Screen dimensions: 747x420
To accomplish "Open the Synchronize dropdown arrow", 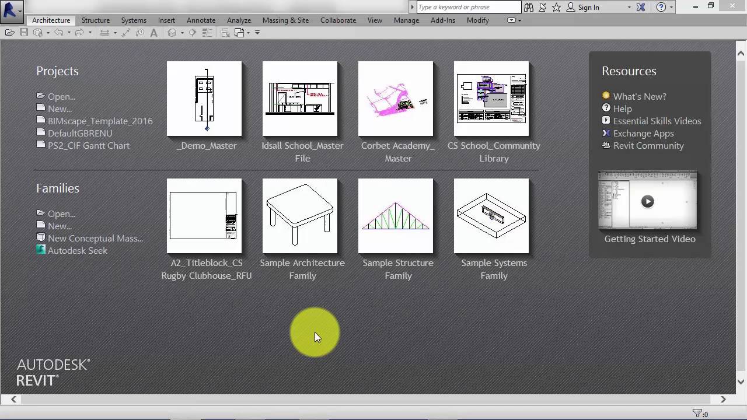I will click(x=48, y=33).
